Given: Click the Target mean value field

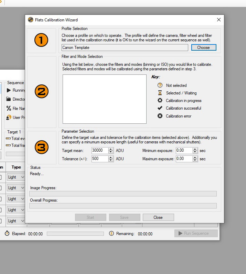Looking at the screenshot, I should coord(100,151).
